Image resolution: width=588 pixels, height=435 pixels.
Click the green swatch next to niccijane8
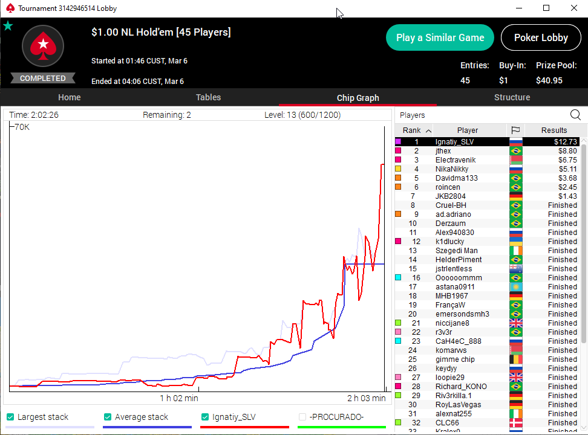click(x=398, y=323)
